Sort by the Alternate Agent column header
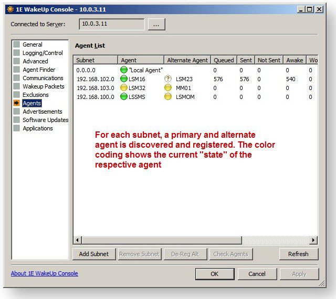Viewport: 336px width, 299px height. [187, 60]
